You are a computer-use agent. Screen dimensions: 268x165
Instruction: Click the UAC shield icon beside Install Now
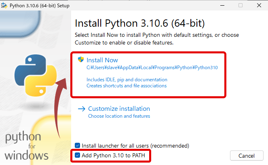[81, 59]
